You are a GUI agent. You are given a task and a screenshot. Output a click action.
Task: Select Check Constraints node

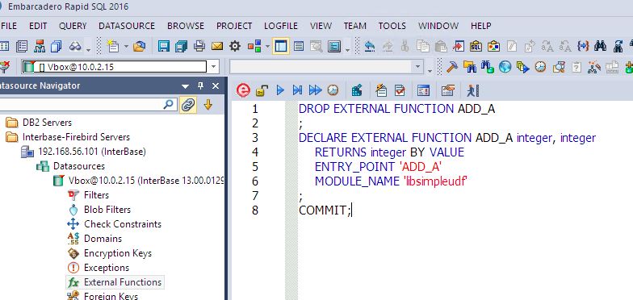123,224
